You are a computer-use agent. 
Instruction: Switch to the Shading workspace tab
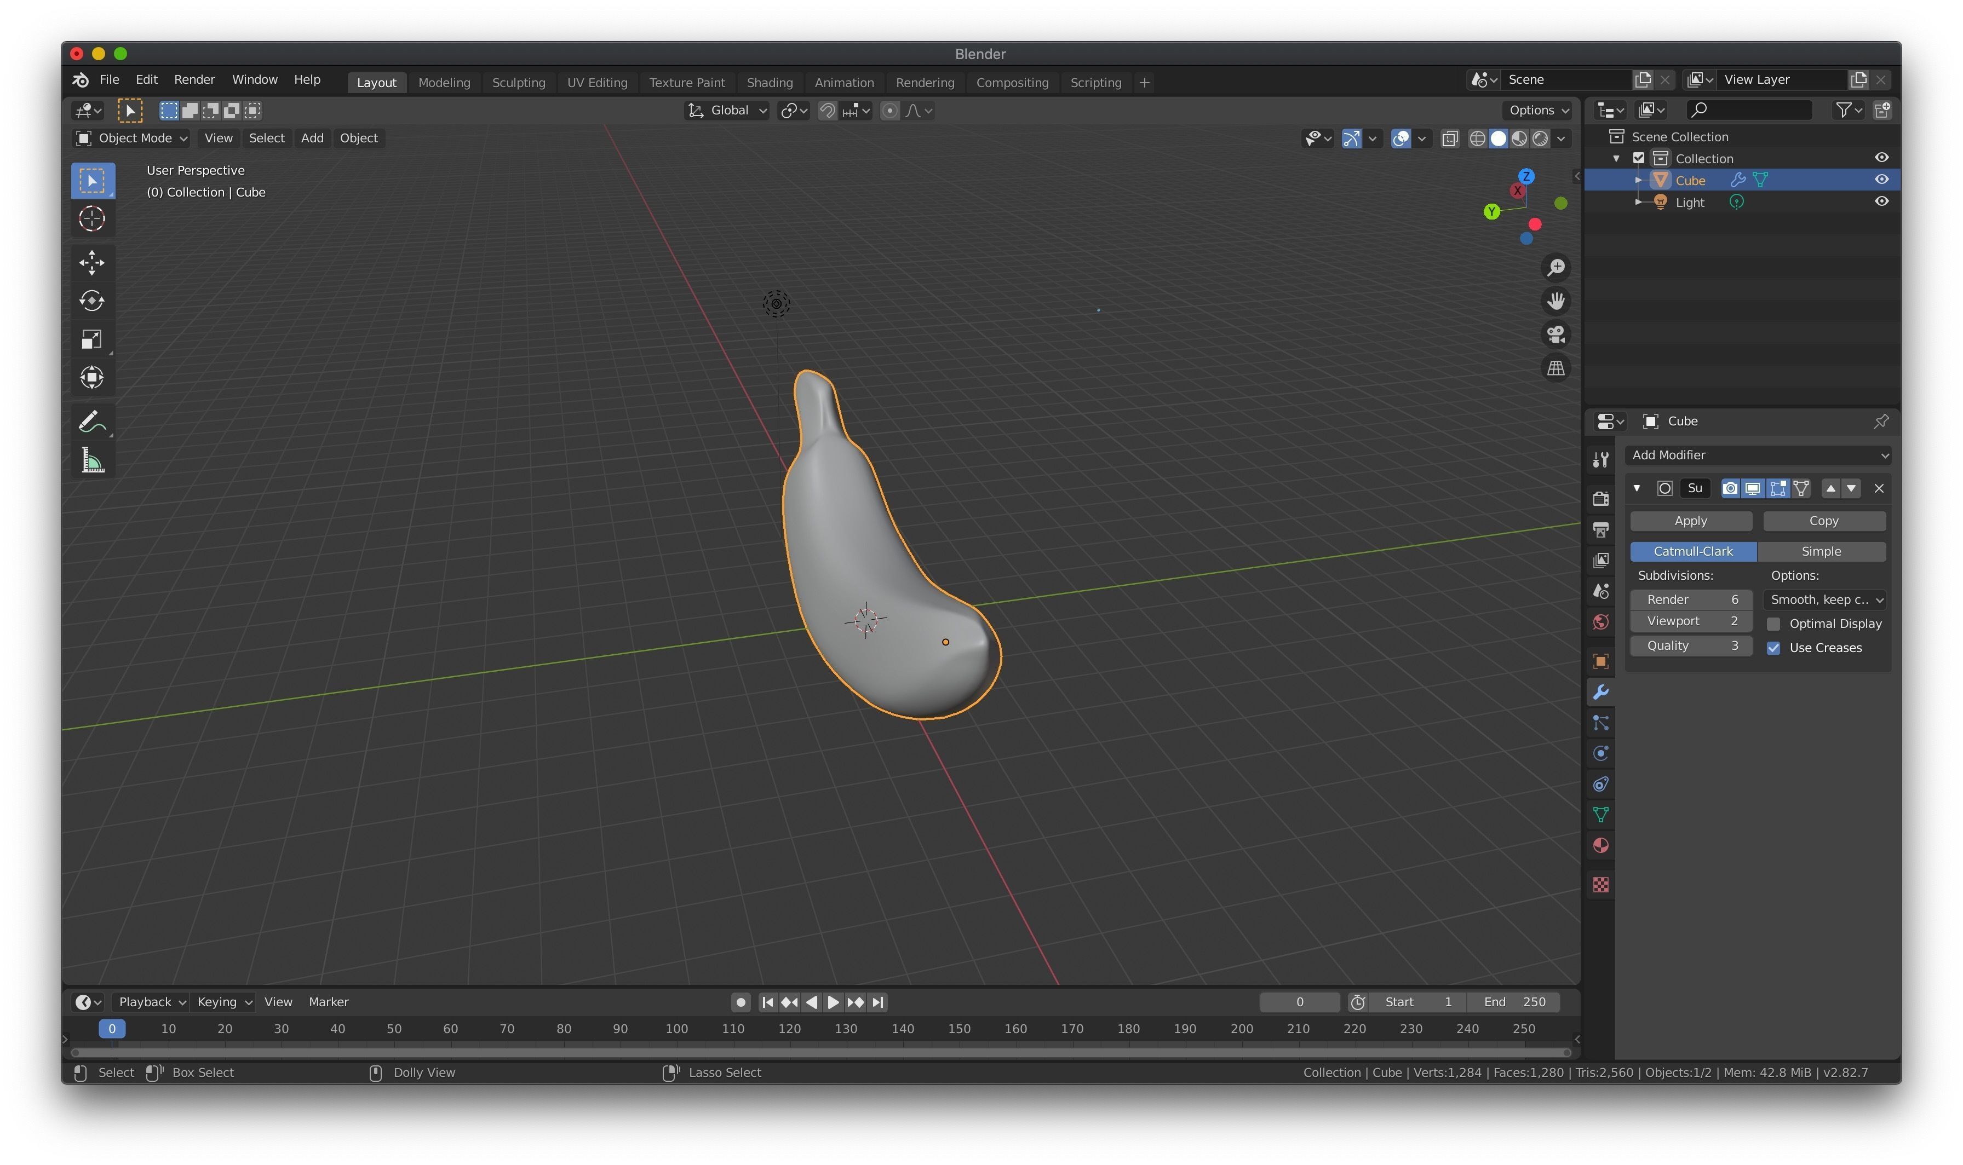tap(770, 83)
